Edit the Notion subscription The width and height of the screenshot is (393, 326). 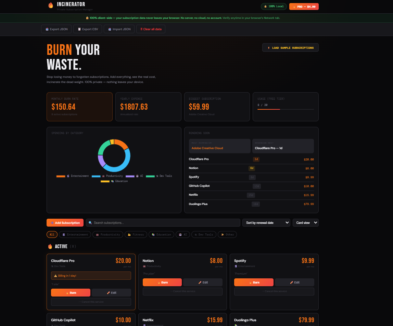(203, 282)
